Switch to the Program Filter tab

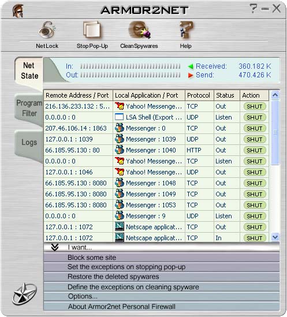[29, 108]
